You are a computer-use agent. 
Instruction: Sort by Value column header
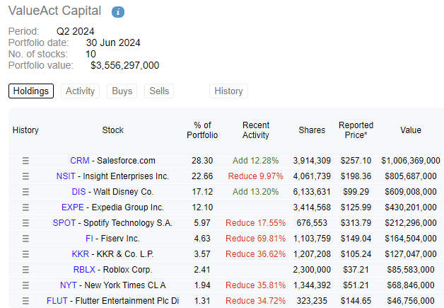click(x=411, y=130)
